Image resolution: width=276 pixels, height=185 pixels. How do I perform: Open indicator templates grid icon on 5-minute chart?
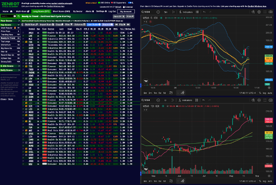tap(197, 12)
